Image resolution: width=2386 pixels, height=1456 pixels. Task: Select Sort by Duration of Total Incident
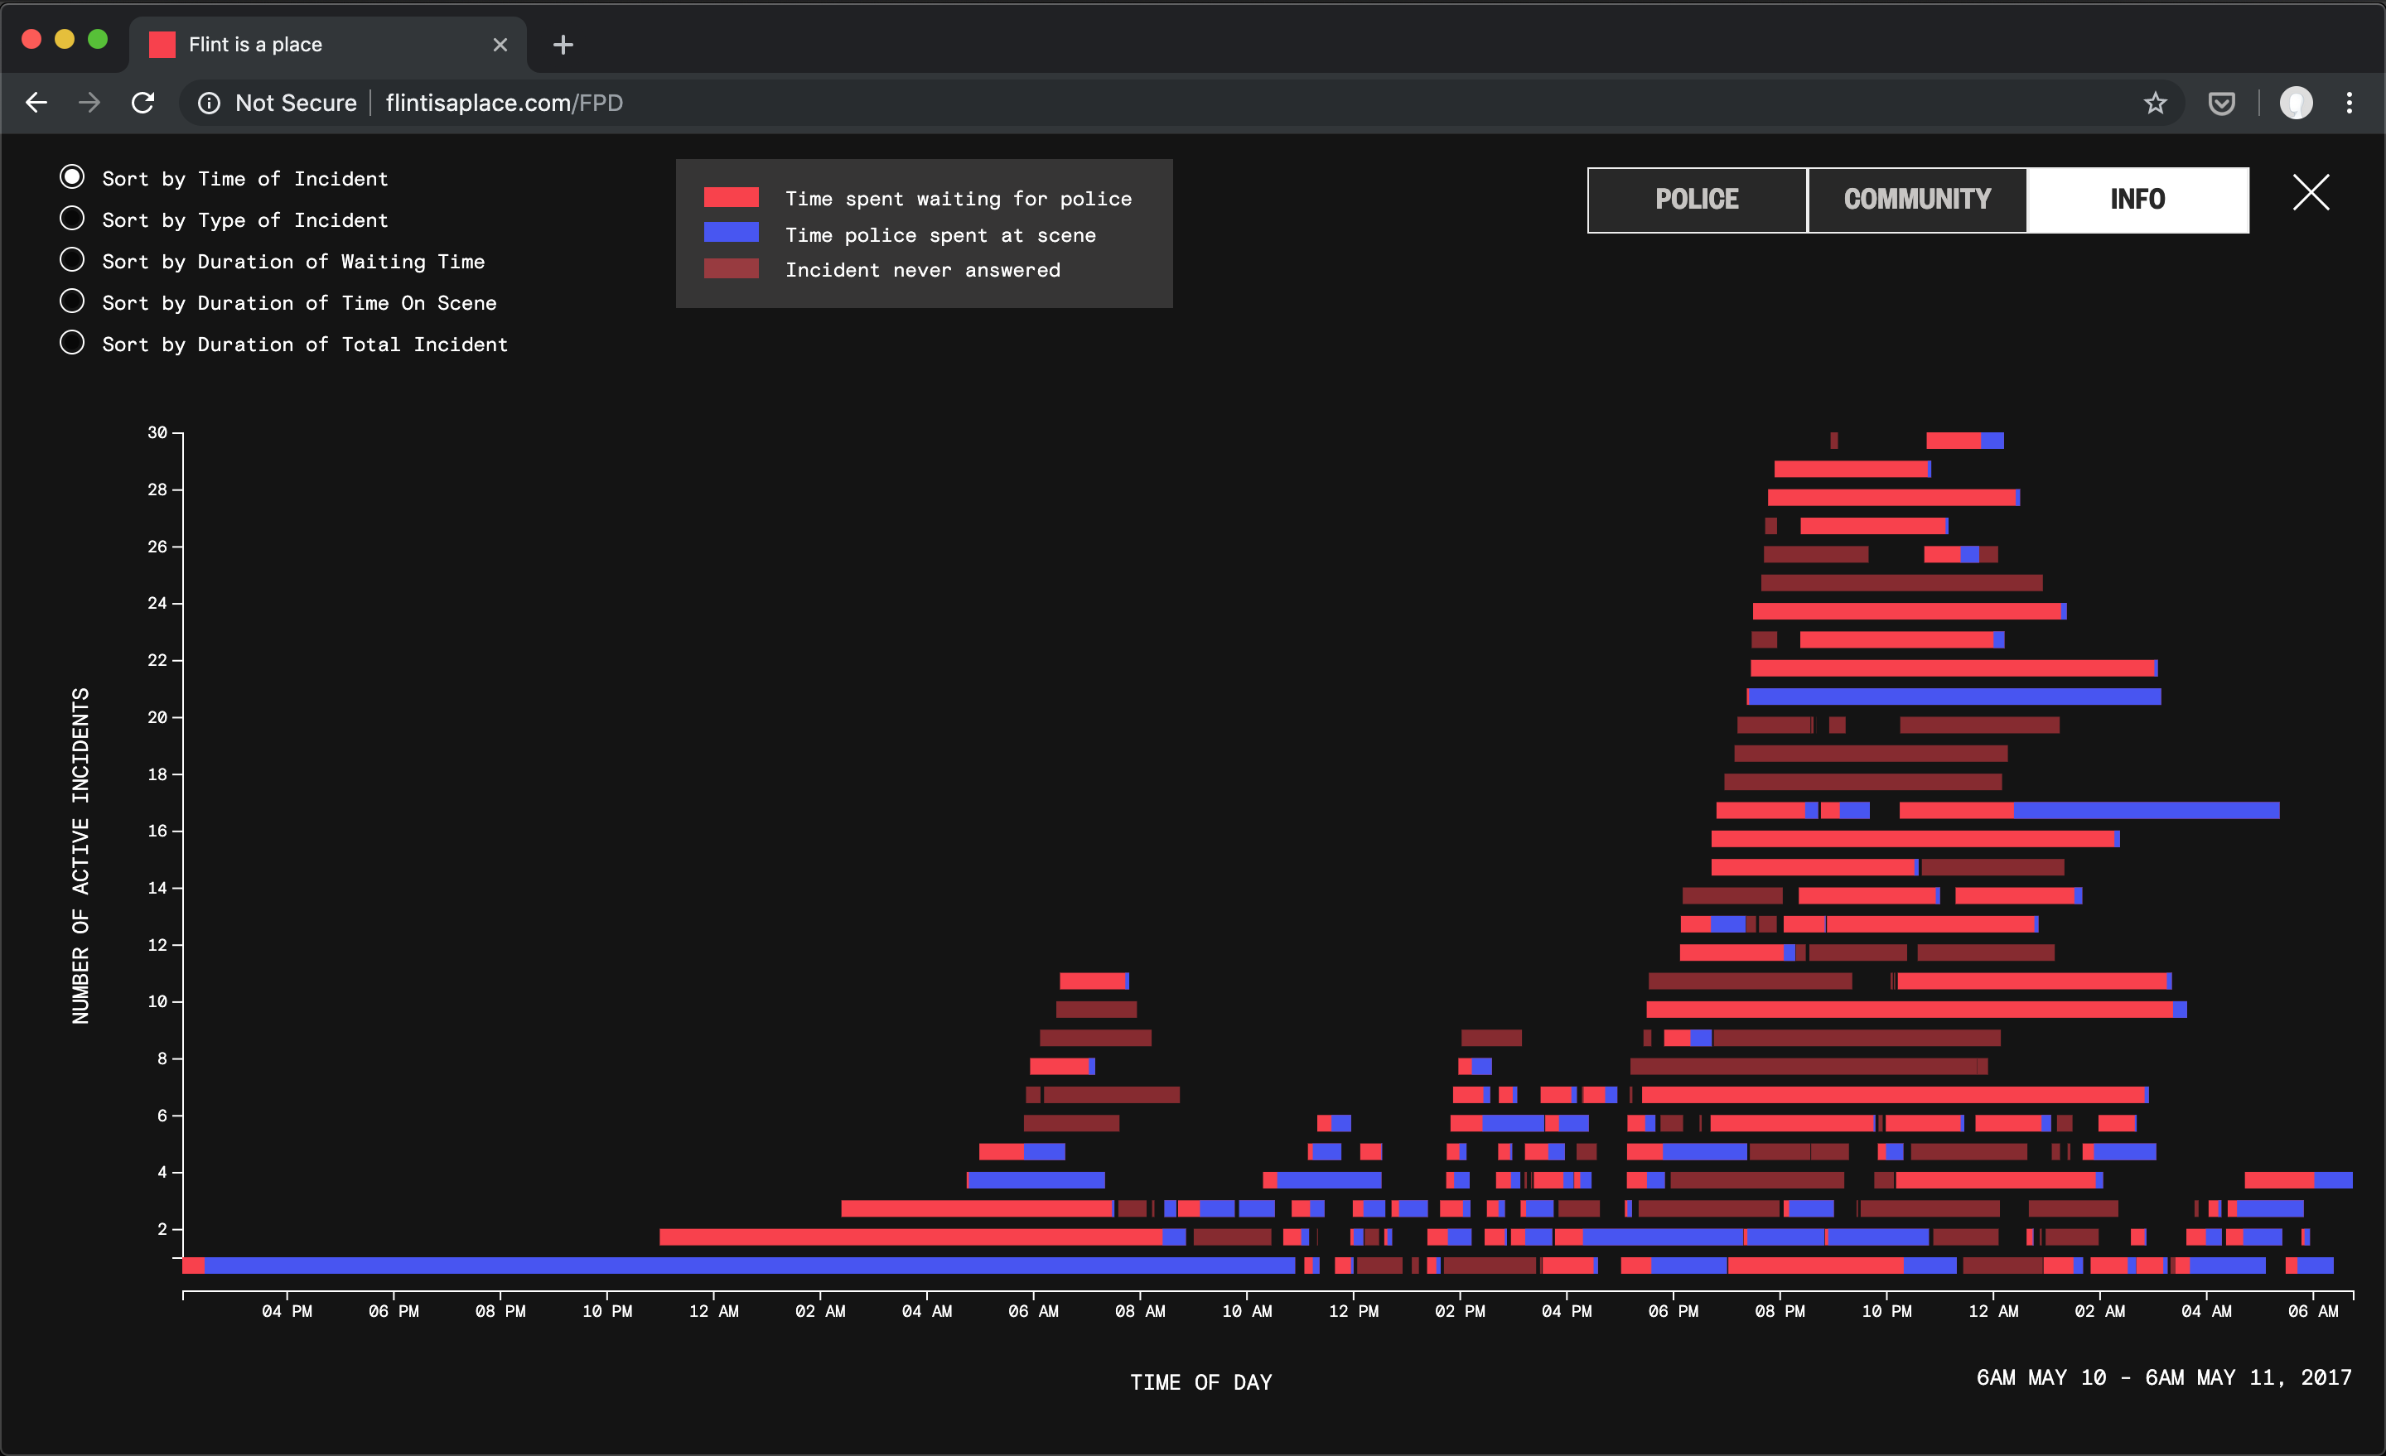point(73,343)
